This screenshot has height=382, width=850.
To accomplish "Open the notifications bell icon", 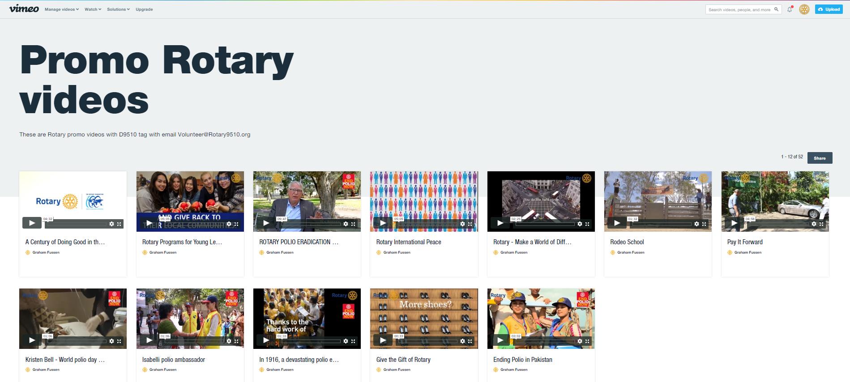I will 790,9.
